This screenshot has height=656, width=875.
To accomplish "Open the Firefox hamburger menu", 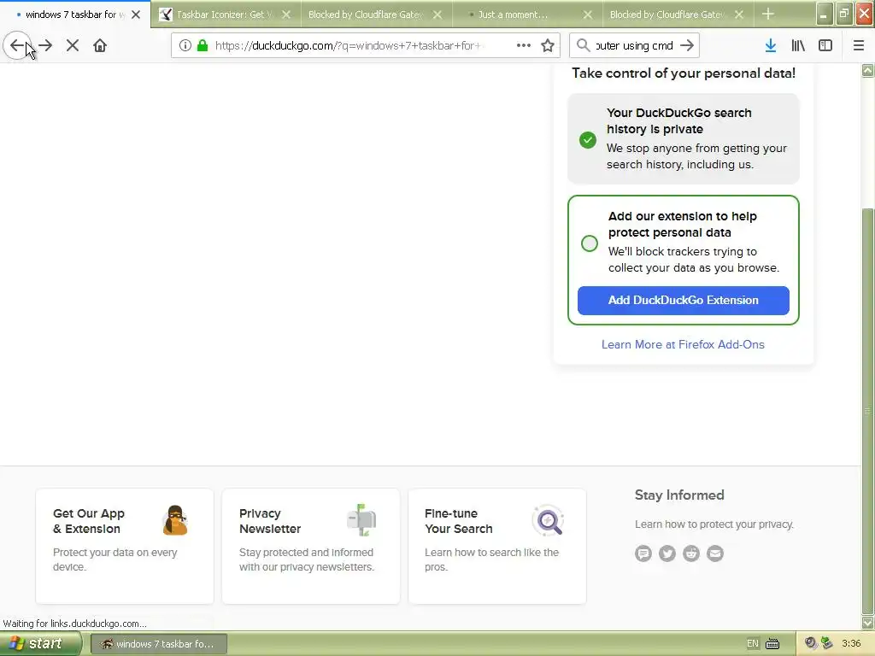I will point(859,46).
